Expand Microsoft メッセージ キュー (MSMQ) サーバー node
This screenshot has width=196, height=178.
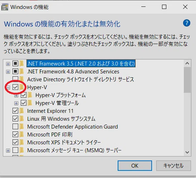[x=8, y=150]
